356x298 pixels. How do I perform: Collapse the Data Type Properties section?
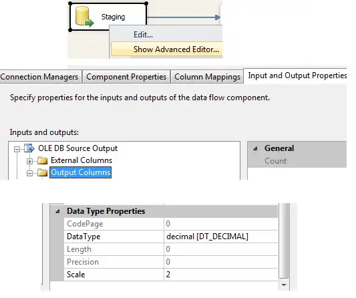(57, 211)
